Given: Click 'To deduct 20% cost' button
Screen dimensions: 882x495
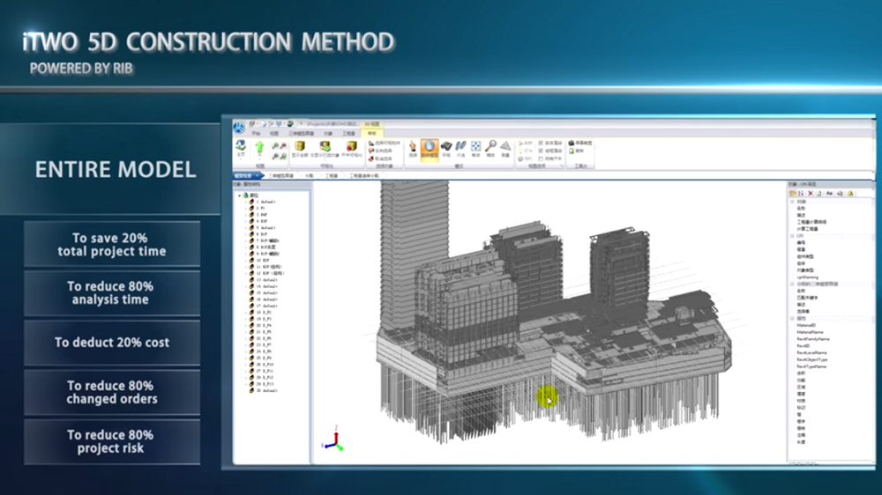Looking at the screenshot, I should tap(112, 342).
